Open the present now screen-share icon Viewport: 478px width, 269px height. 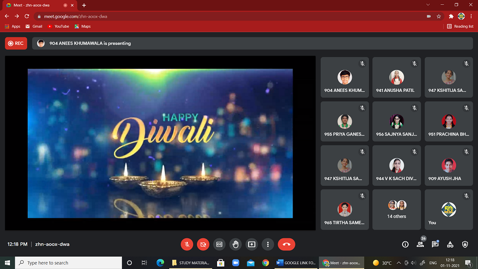(251, 244)
